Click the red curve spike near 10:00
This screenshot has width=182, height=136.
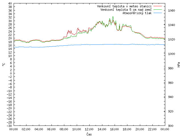click(78, 28)
